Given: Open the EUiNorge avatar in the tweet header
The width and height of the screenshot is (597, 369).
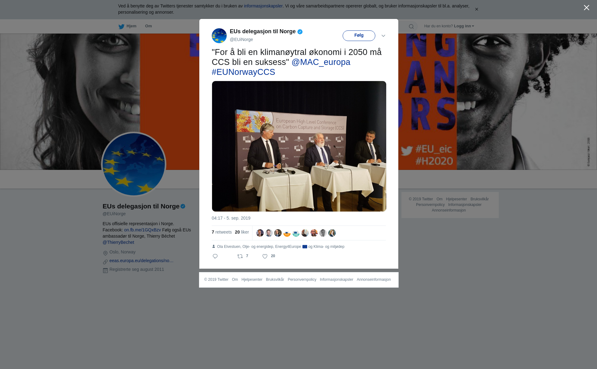Looking at the screenshot, I should pos(219,36).
